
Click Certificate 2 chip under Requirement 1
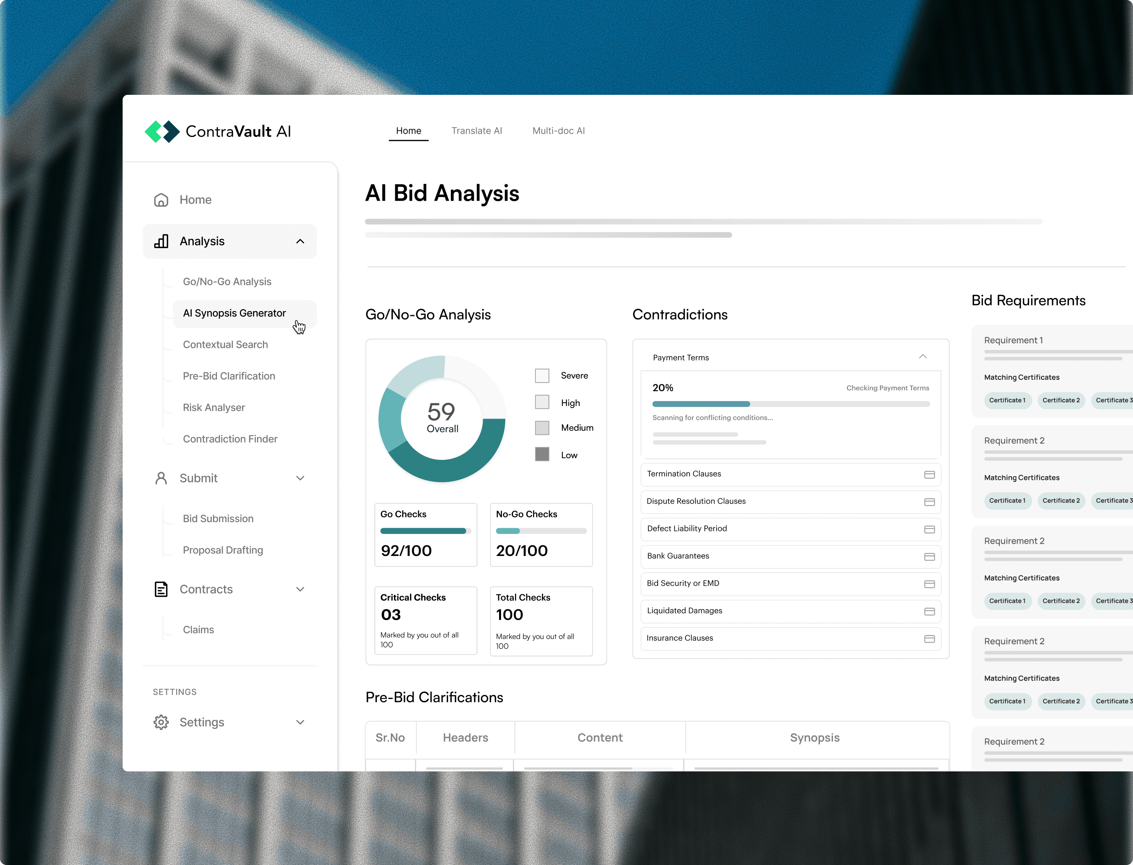coord(1061,400)
